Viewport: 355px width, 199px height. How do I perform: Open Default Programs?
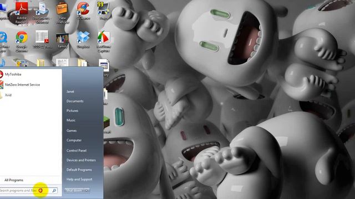79,170
